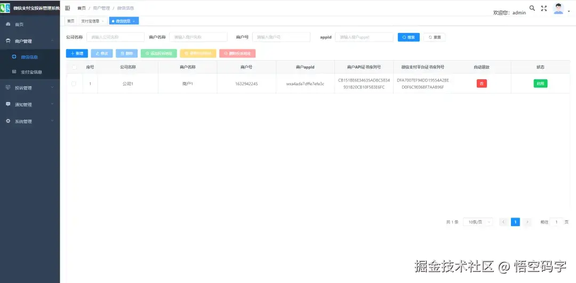This screenshot has width=576, height=283.
Task: Click the DFA7007EF94DD19554A2BE platform certificate cell
Action: [423, 84]
